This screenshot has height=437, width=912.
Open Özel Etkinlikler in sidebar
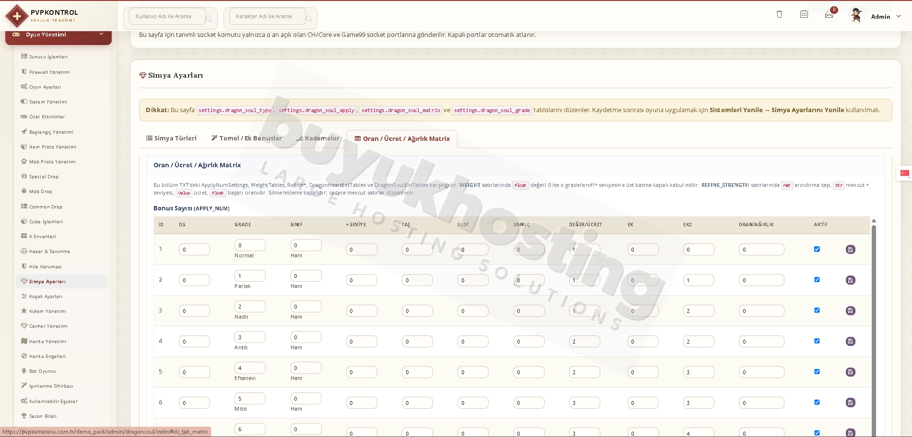pyautogui.click(x=47, y=117)
